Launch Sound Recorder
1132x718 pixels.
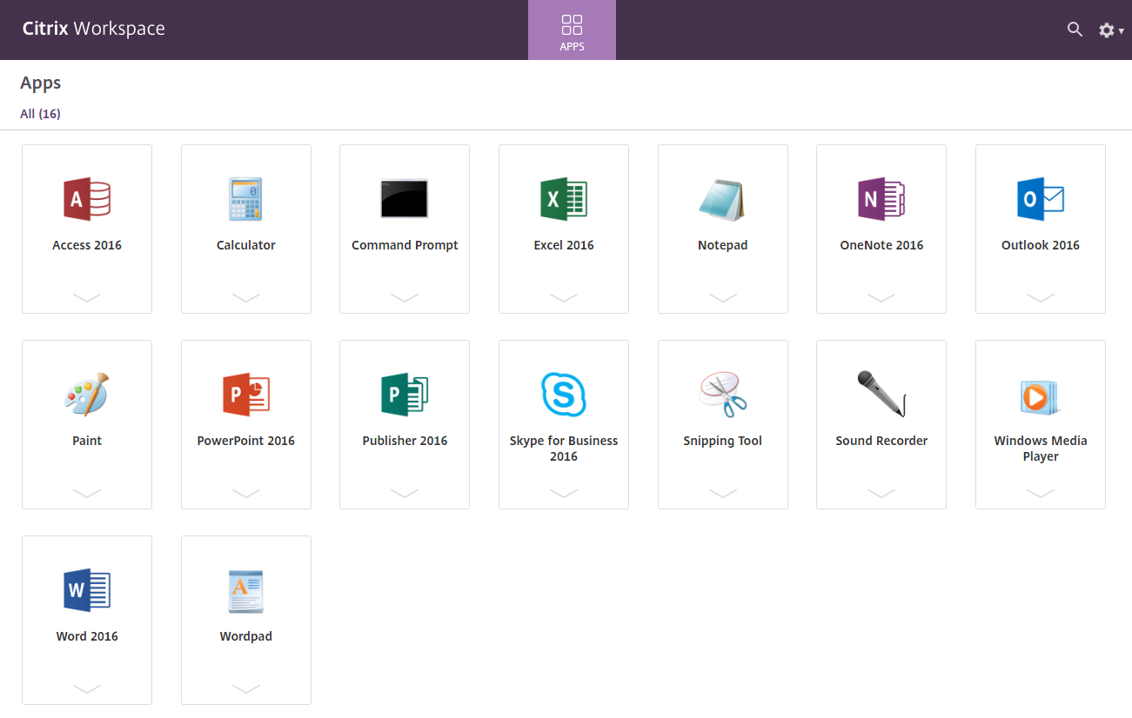881,404
